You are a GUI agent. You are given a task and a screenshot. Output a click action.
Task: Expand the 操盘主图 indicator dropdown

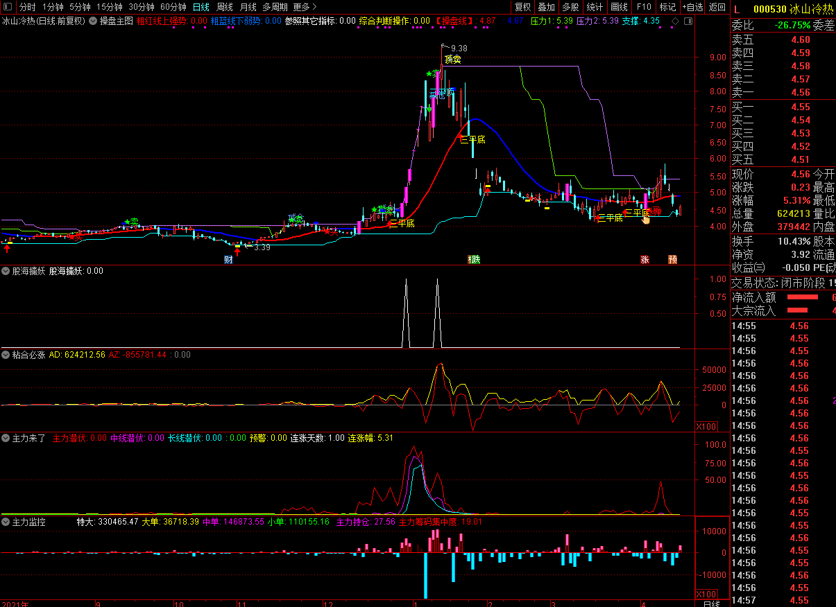(93, 21)
